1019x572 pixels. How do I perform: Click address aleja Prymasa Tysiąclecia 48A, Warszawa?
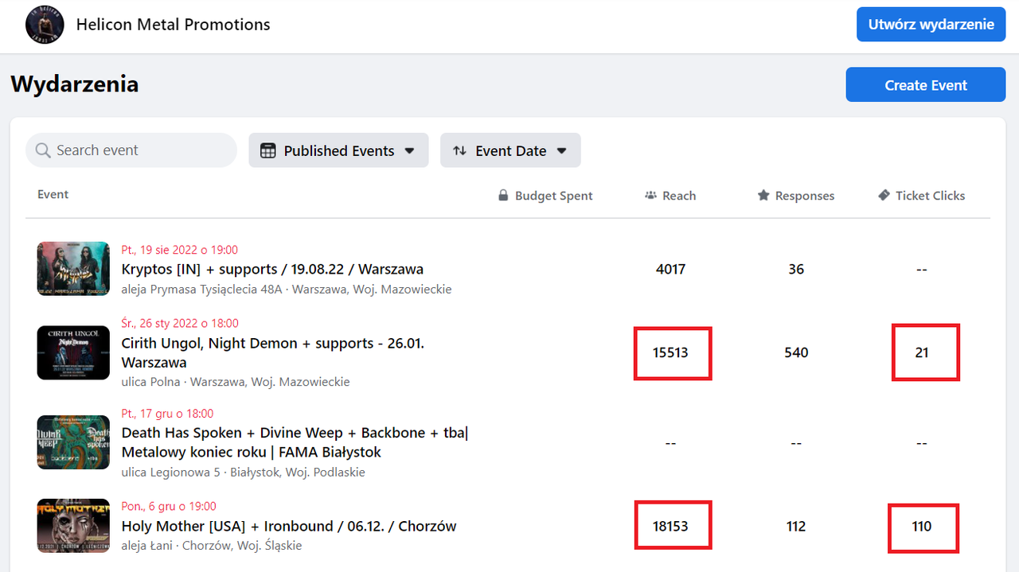click(287, 289)
